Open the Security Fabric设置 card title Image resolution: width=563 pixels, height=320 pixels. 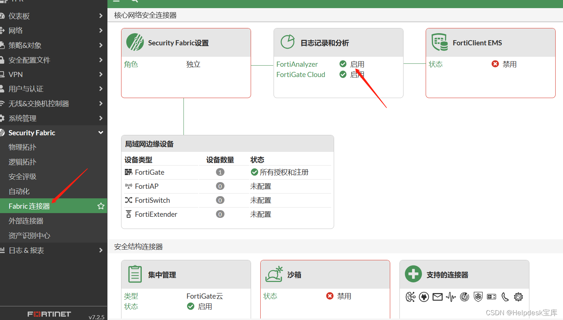(178, 43)
